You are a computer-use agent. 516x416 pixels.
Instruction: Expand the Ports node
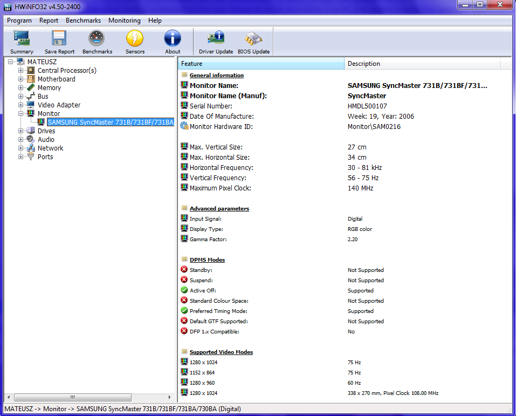click(20, 157)
